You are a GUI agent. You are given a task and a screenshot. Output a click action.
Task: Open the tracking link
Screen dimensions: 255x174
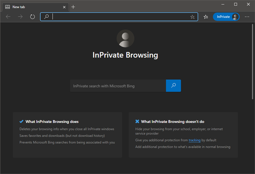point(194,140)
